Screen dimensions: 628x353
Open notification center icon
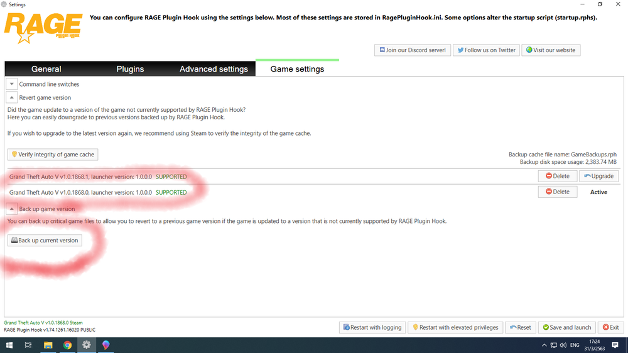615,345
